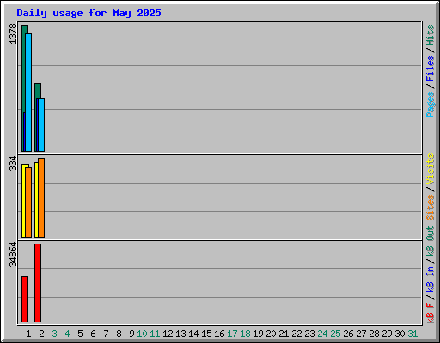440x343 pixels.
Task: Click day 13 on the x-axis
Action: [180, 334]
